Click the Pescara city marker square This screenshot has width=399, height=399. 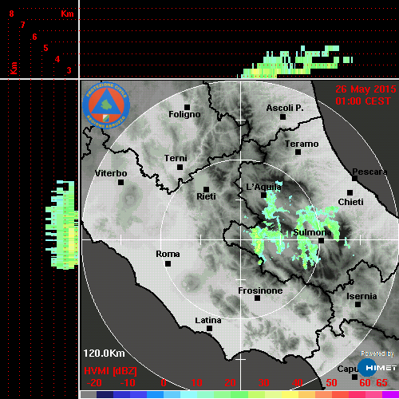354,178
